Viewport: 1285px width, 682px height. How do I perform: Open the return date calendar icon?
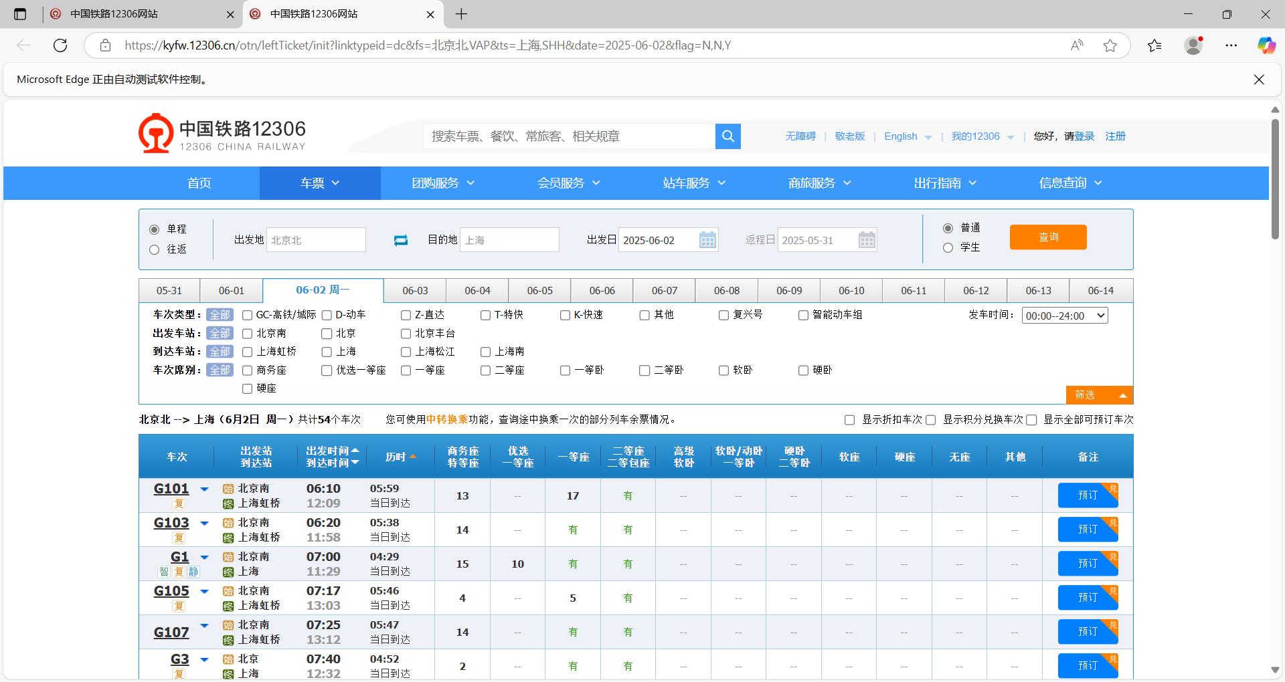click(867, 240)
